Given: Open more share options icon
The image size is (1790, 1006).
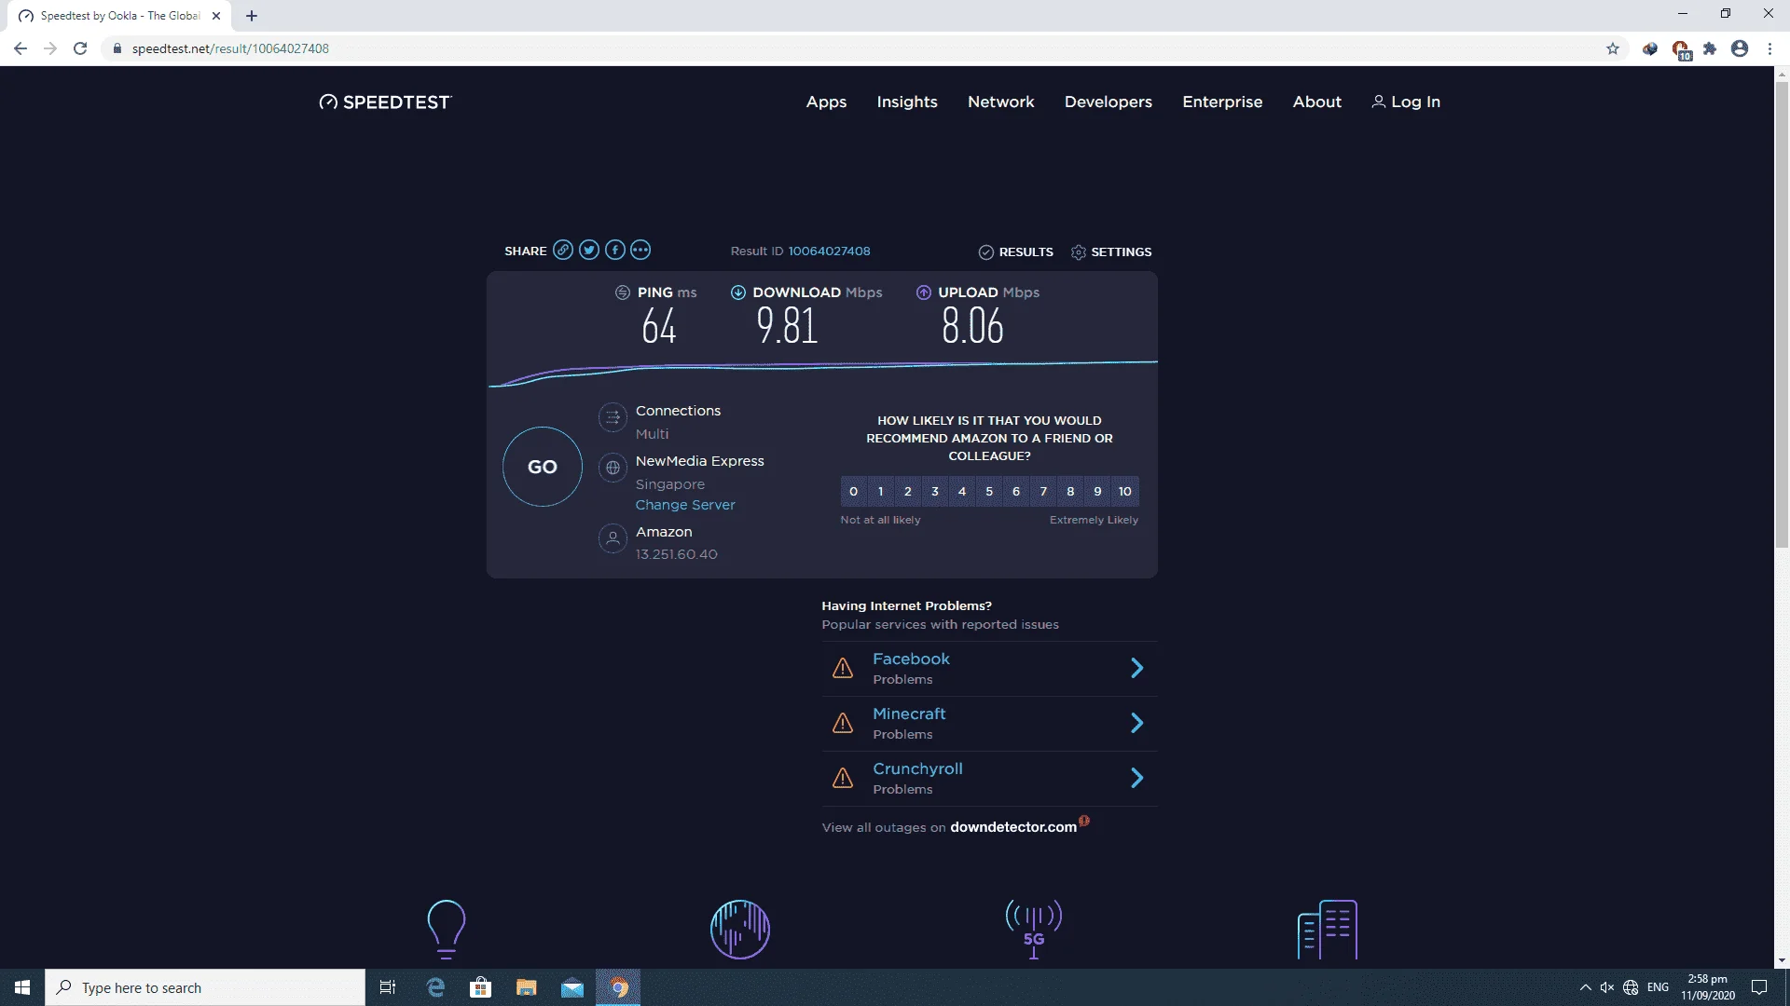Looking at the screenshot, I should tap(640, 250).
